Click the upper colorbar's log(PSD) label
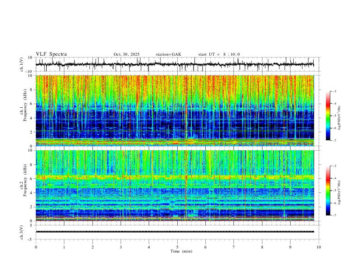Image resolution: width=359 pixels, height=277 pixels. [339, 118]
